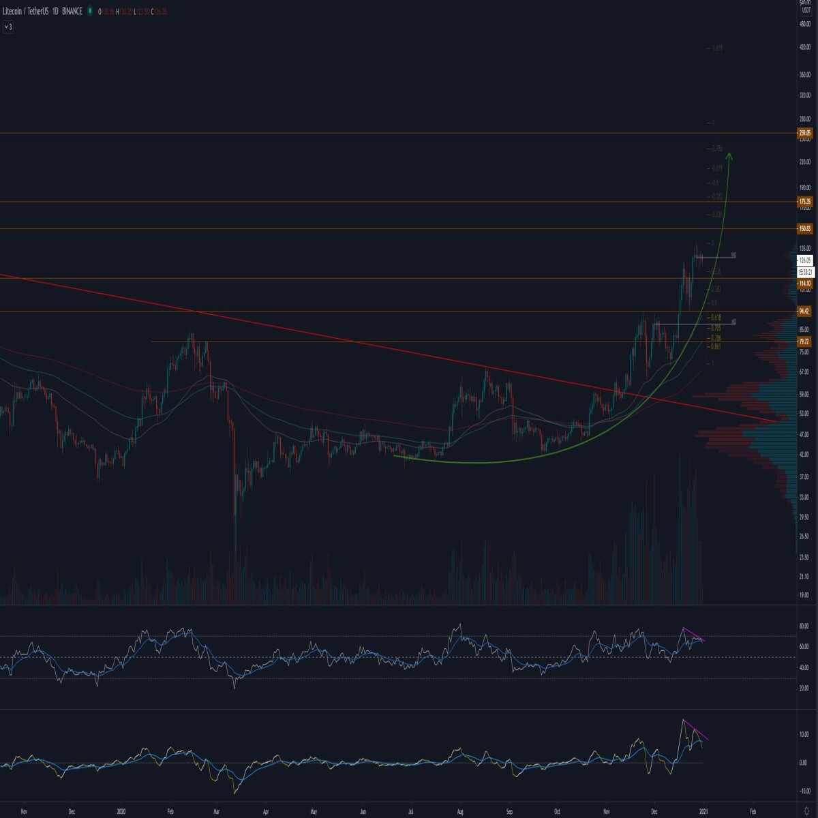
Task: Open the chart settings gear icon
Action: [806, 811]
